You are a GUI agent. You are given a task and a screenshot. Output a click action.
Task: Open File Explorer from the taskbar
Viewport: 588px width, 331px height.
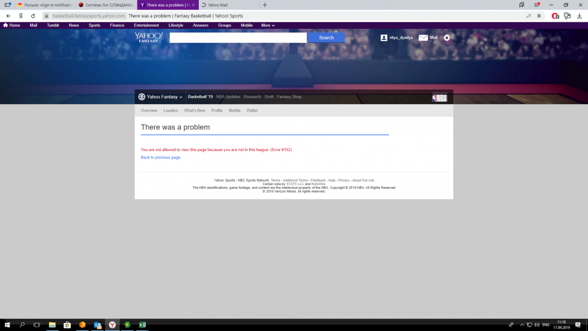[x=52, y=325]
